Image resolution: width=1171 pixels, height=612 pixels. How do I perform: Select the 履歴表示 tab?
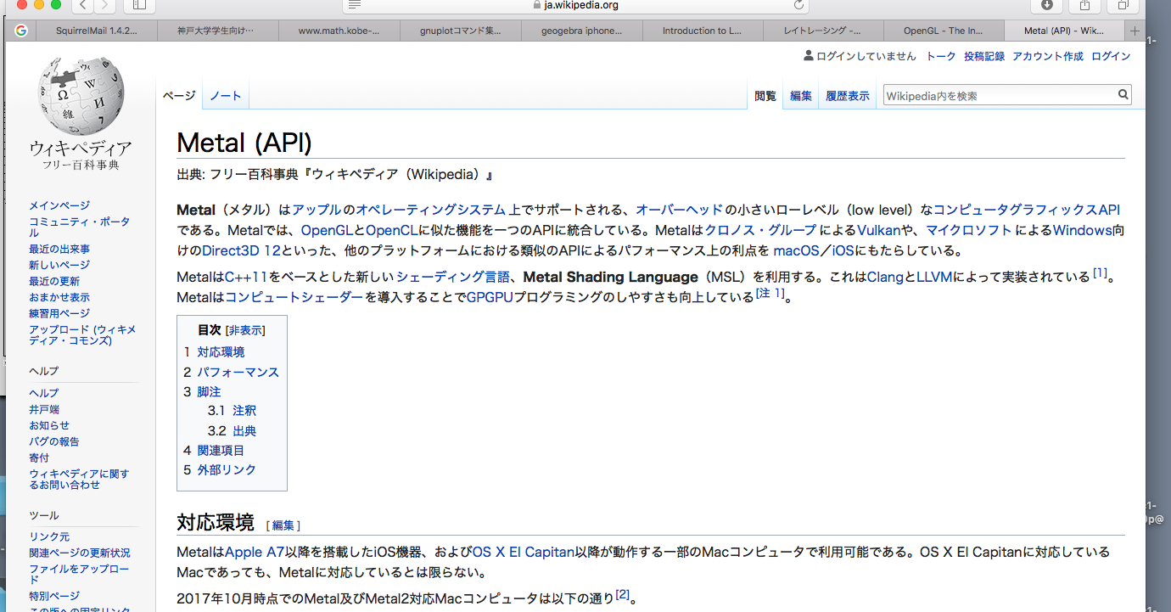click(848, 96)
